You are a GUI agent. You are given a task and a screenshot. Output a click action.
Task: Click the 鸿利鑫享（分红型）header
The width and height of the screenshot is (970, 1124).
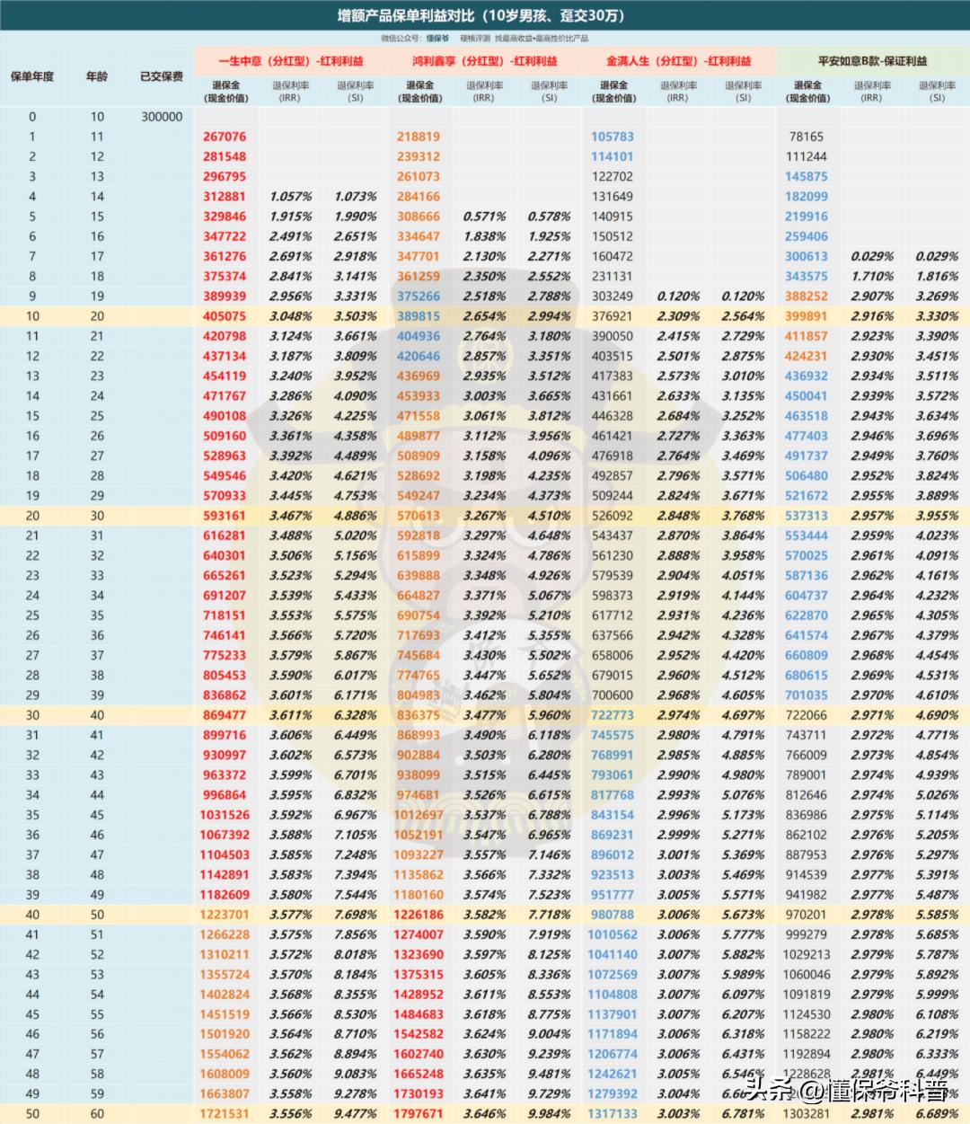485,61
